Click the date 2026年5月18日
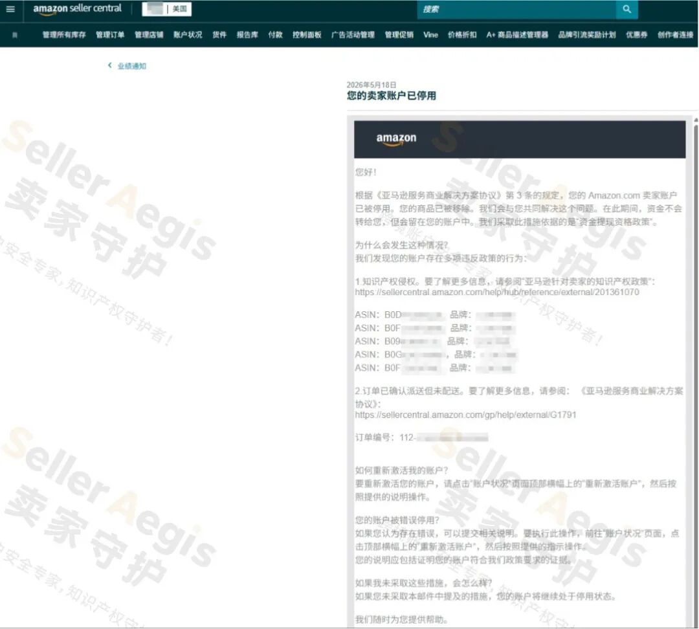 click(372, 85)
